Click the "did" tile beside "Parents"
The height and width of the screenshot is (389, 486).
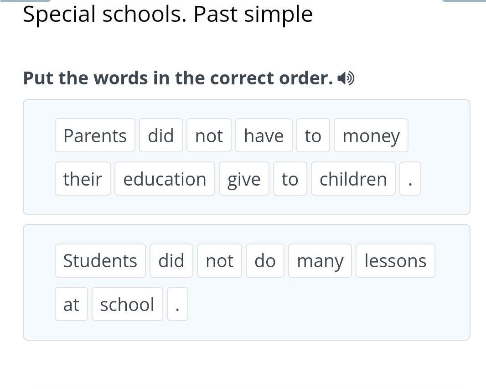[x=161, y=135]
